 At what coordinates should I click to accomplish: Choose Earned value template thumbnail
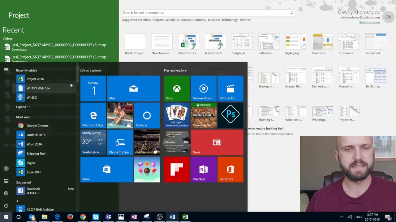click(376, 44)
